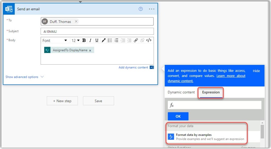Viewport: 271px width, 149px height.
Task: Open the font size 12 dropdown
Action: coord(75,40)
